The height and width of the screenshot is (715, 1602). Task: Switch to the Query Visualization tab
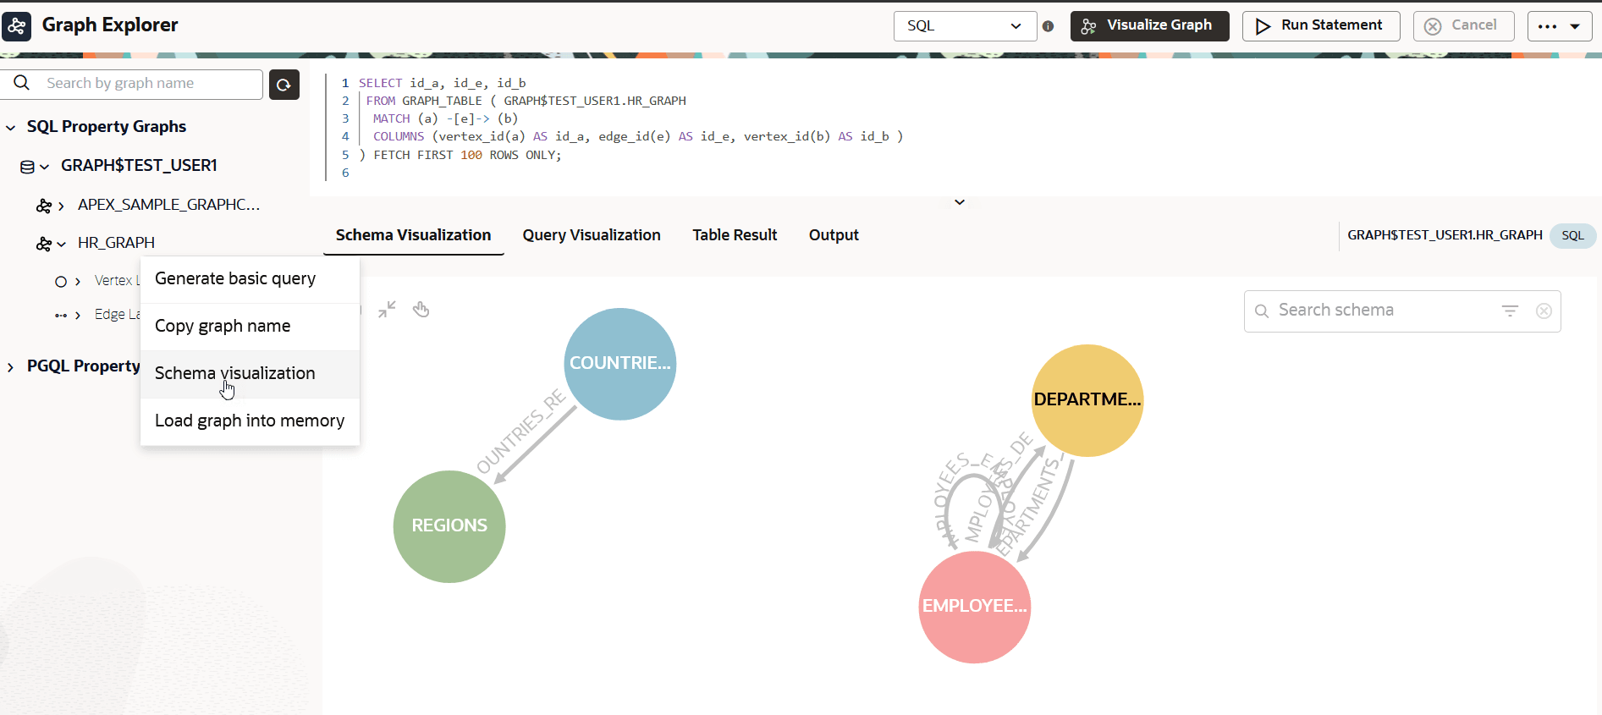(592, 235)
